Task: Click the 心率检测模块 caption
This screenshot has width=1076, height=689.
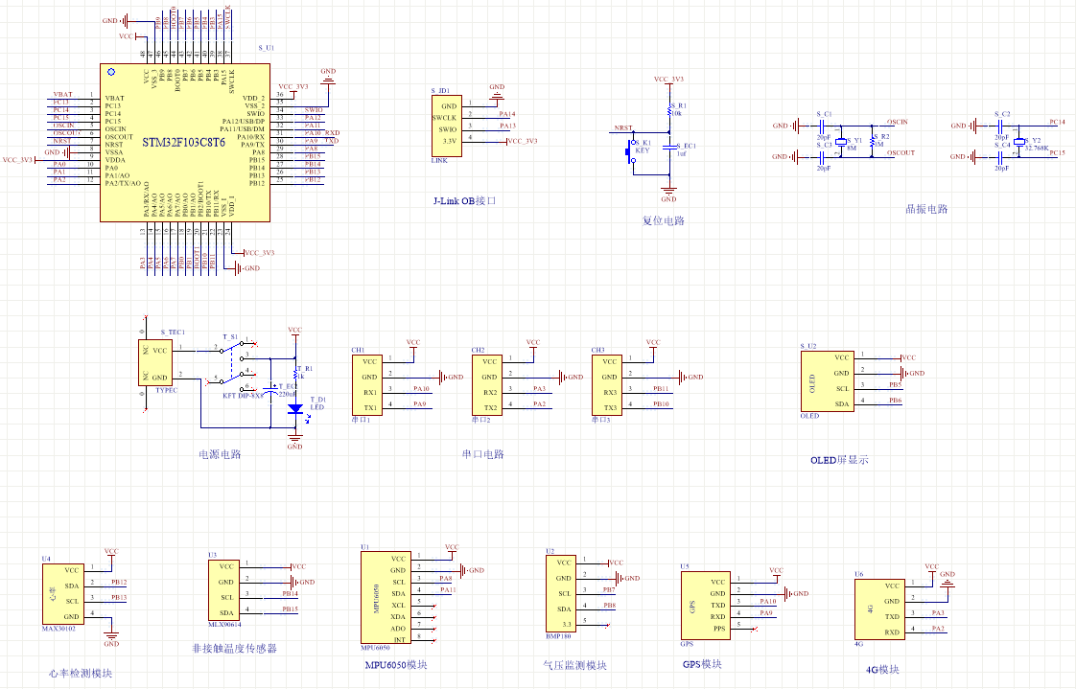Action: (x=81, y=674)
